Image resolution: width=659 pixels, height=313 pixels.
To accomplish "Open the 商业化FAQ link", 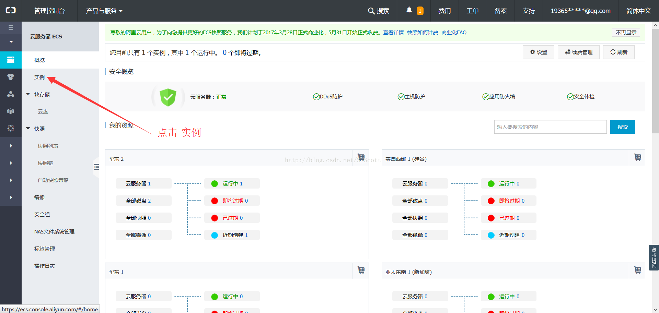I will tap(454, 33).
